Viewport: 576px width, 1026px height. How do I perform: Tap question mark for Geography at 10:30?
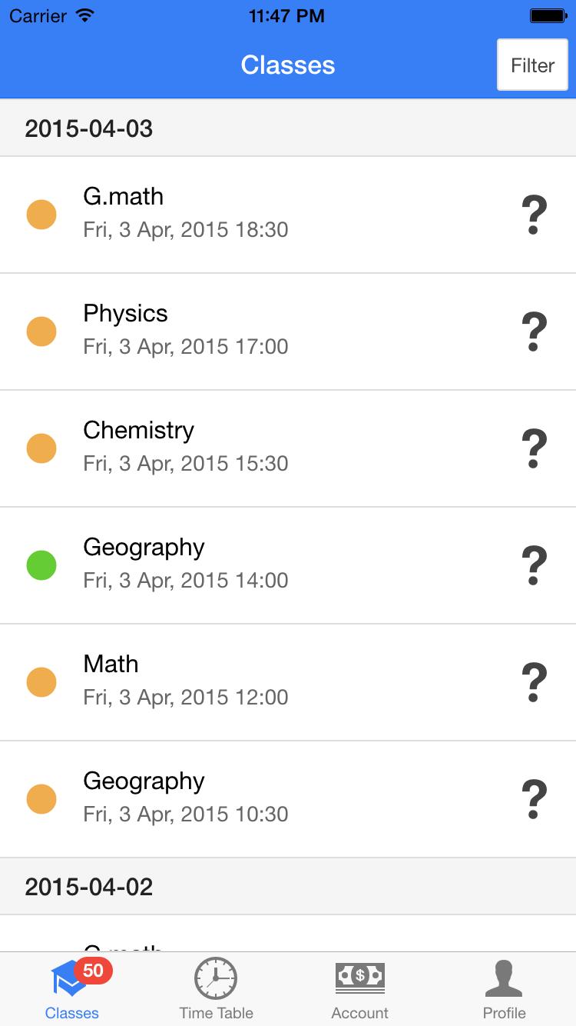(x=534, y=800)
